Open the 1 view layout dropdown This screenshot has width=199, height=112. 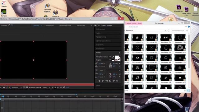point(47,87)
